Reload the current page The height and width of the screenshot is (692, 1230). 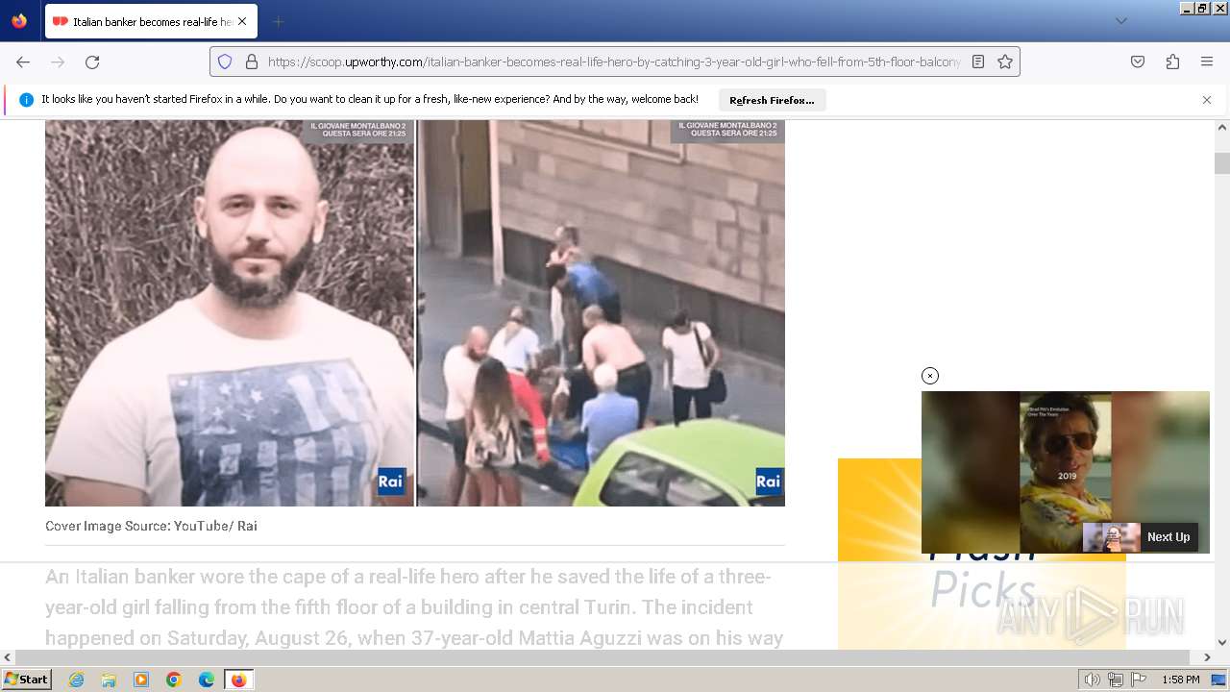pos(92,62)
